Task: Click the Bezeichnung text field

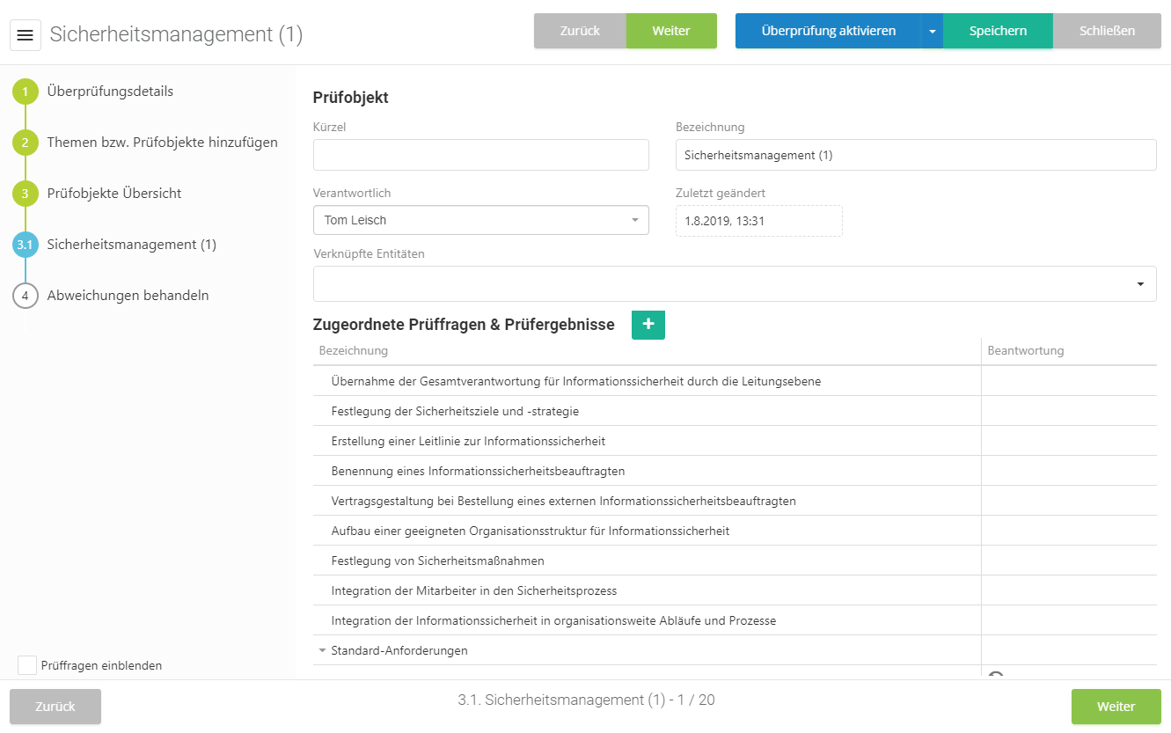Action: click(915, 155)
